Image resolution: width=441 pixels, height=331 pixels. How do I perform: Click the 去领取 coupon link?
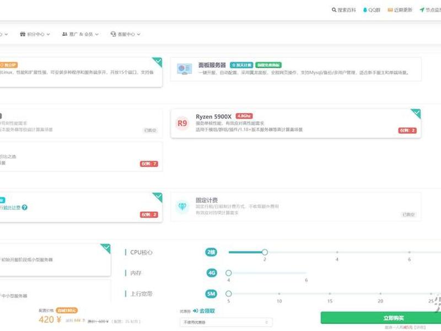(x=204, y=311)
